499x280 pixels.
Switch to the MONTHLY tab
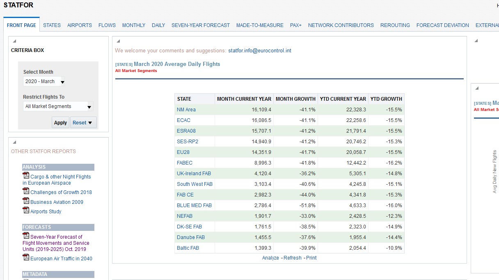click(134, 25)
